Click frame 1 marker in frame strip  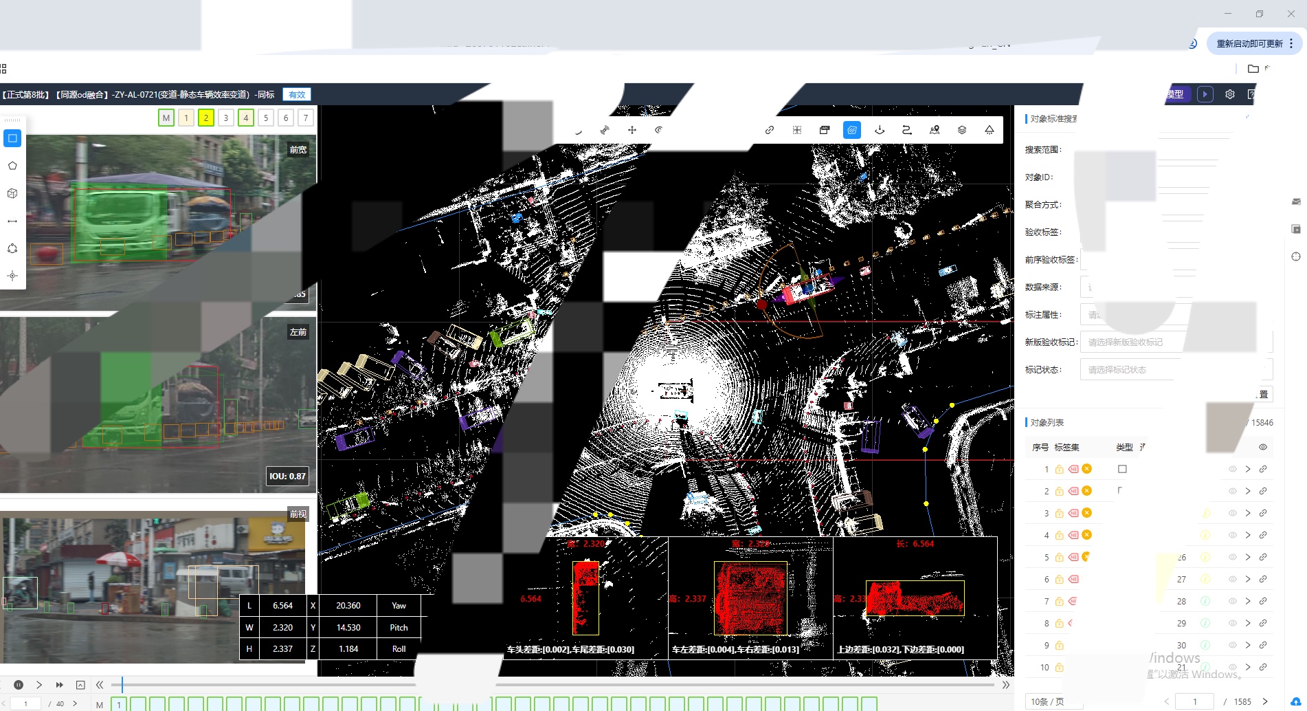[119, 704]
